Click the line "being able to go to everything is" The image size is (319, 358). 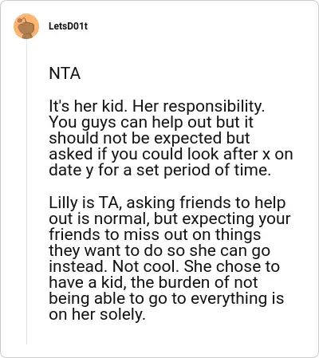point(167,298)
